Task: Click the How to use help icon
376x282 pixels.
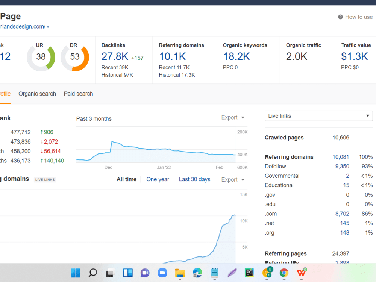Action: click(x=340, y=17)
